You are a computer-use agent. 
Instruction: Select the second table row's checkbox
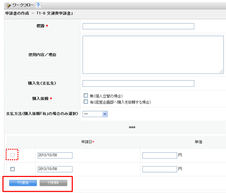point(12,169)
